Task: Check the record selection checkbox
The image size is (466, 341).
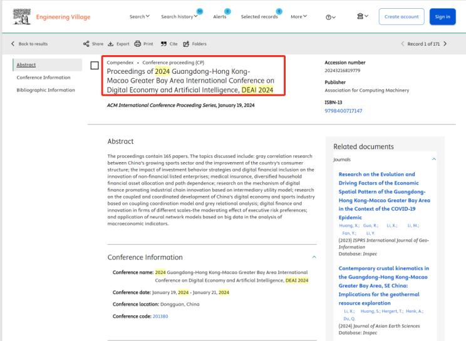Action: [x=95, y=65]
